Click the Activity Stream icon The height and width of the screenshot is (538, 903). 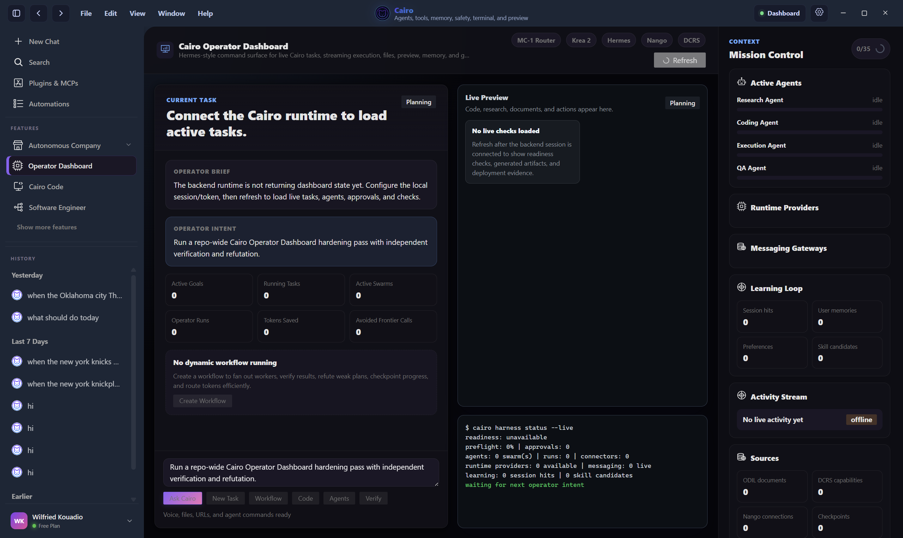pos(741,396)
